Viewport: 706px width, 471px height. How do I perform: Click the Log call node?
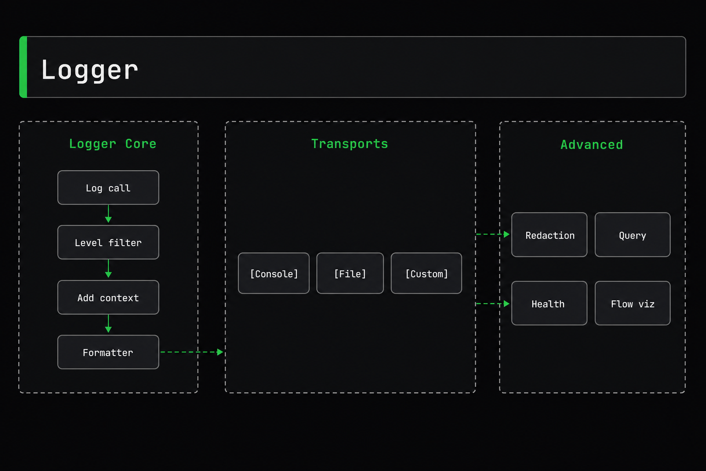click(x=108, y=188)
